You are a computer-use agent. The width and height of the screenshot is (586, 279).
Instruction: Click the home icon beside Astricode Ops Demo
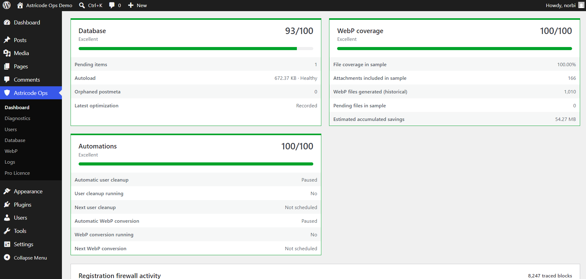20,5
